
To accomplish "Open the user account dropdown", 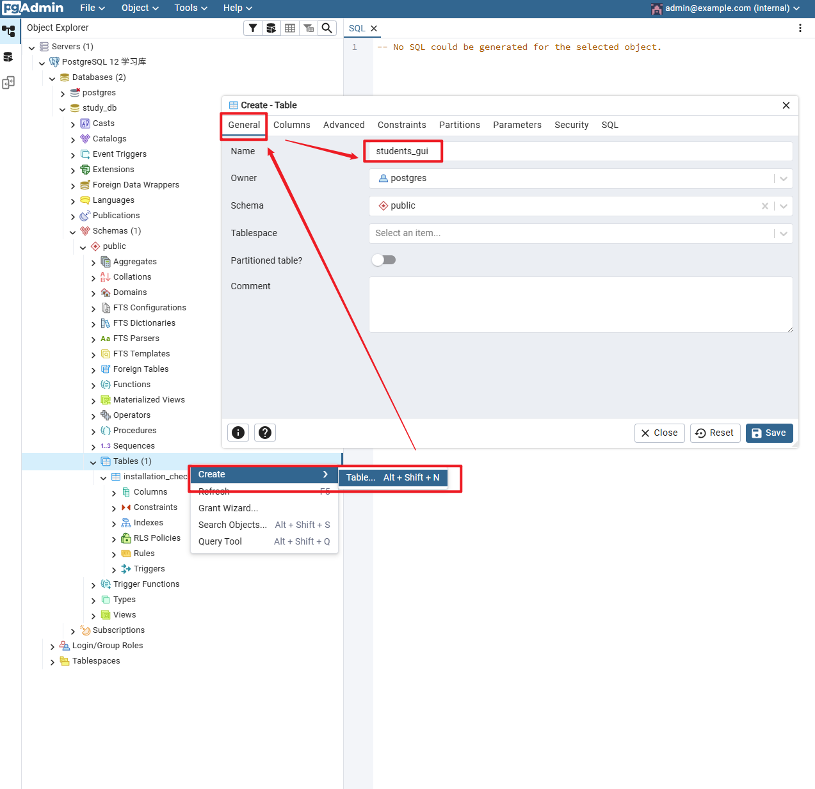I will coord(726,8).
